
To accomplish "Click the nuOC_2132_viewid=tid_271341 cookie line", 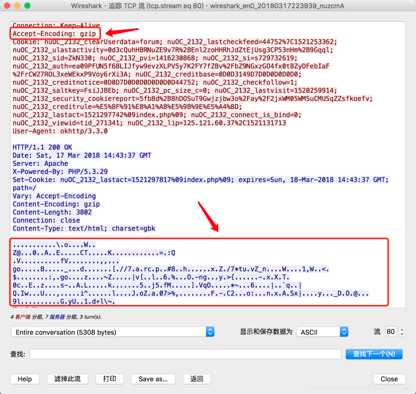I will [149, 123].
